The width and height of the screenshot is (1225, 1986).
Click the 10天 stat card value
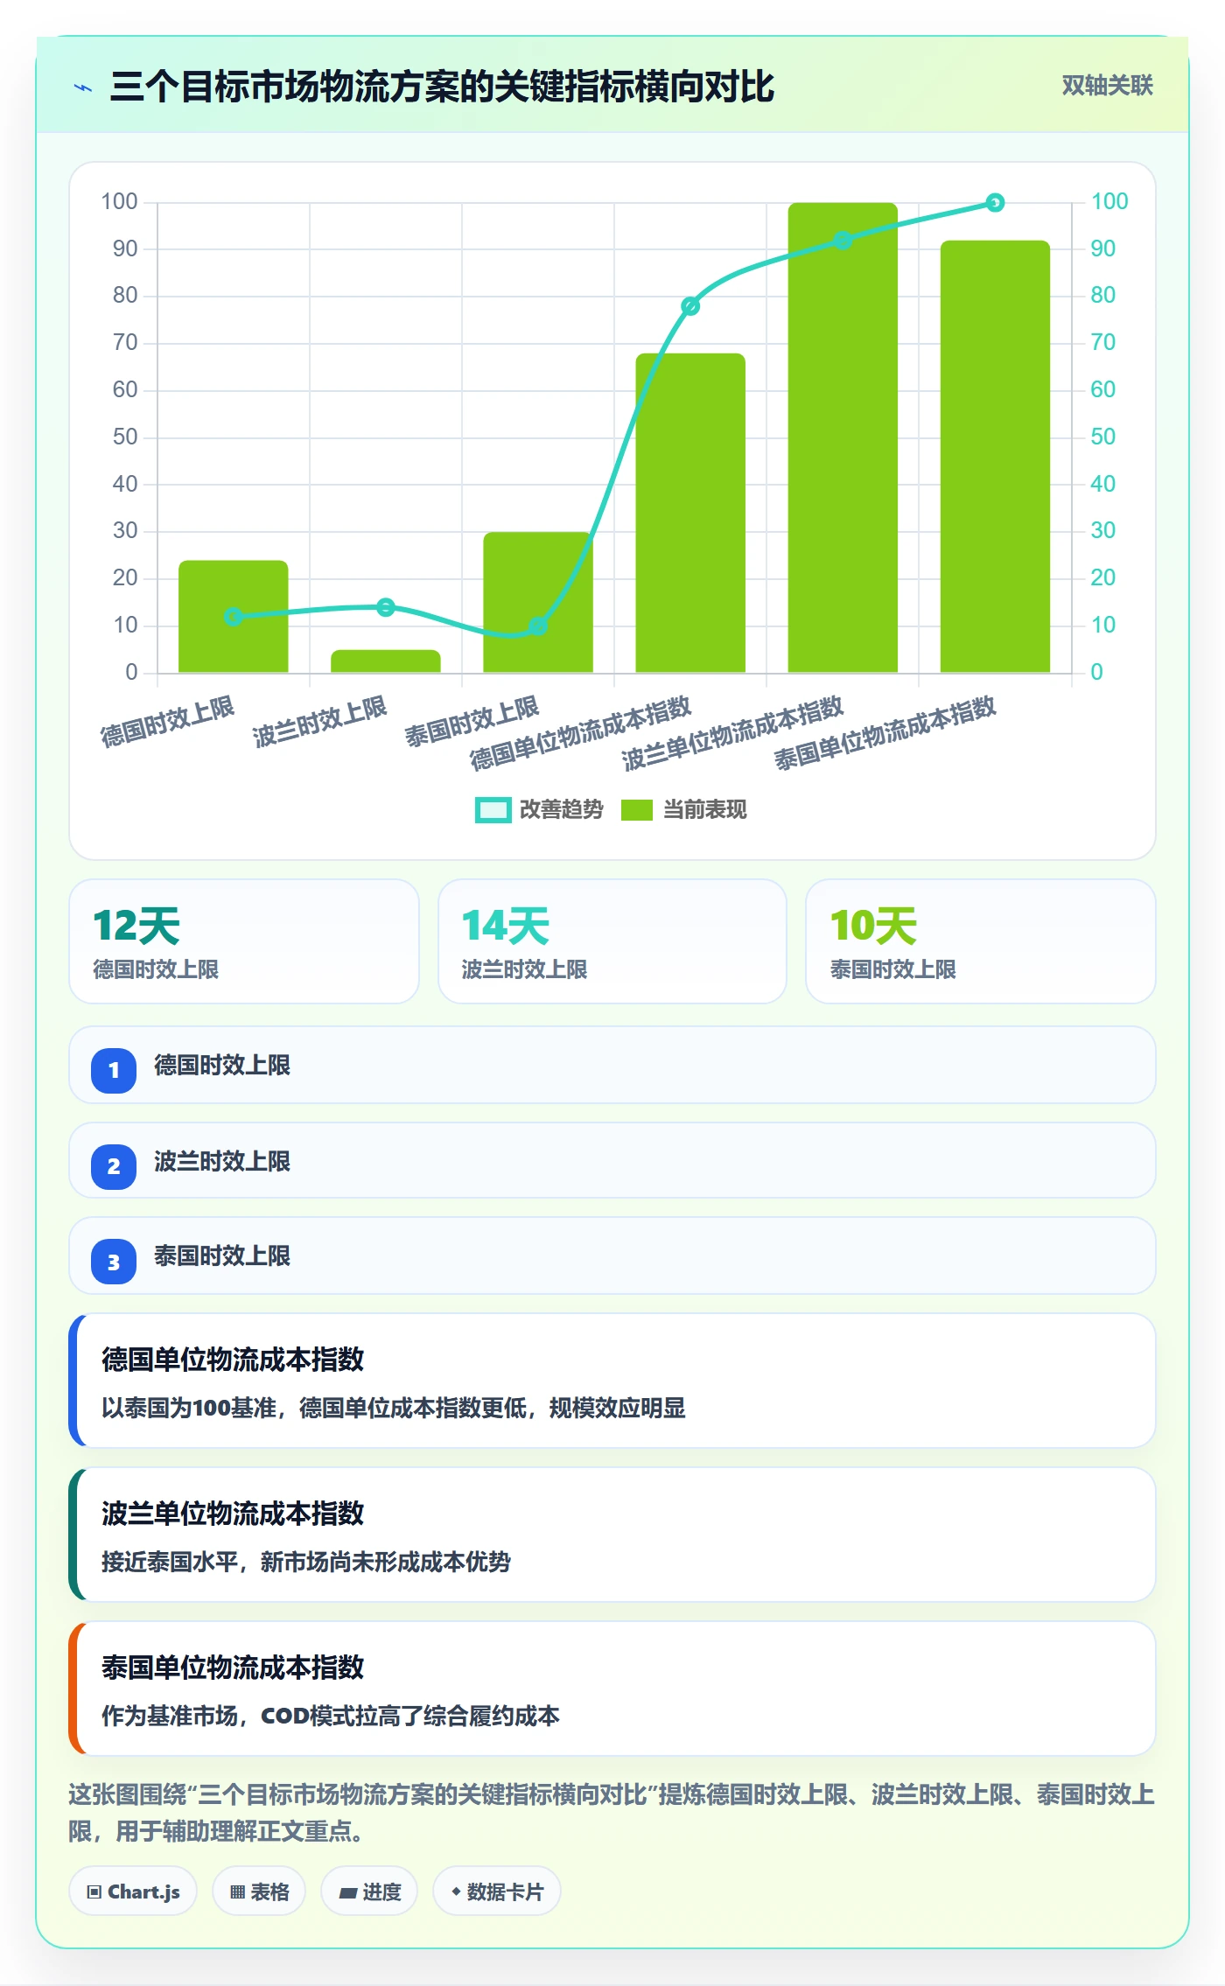click(x=873, y=927)
